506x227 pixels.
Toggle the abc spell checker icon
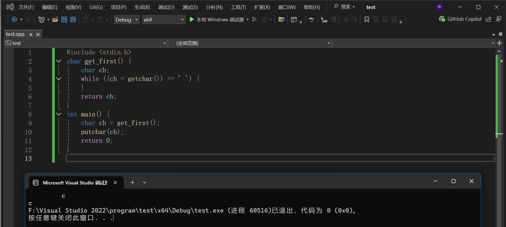click(x=311, y=19)
